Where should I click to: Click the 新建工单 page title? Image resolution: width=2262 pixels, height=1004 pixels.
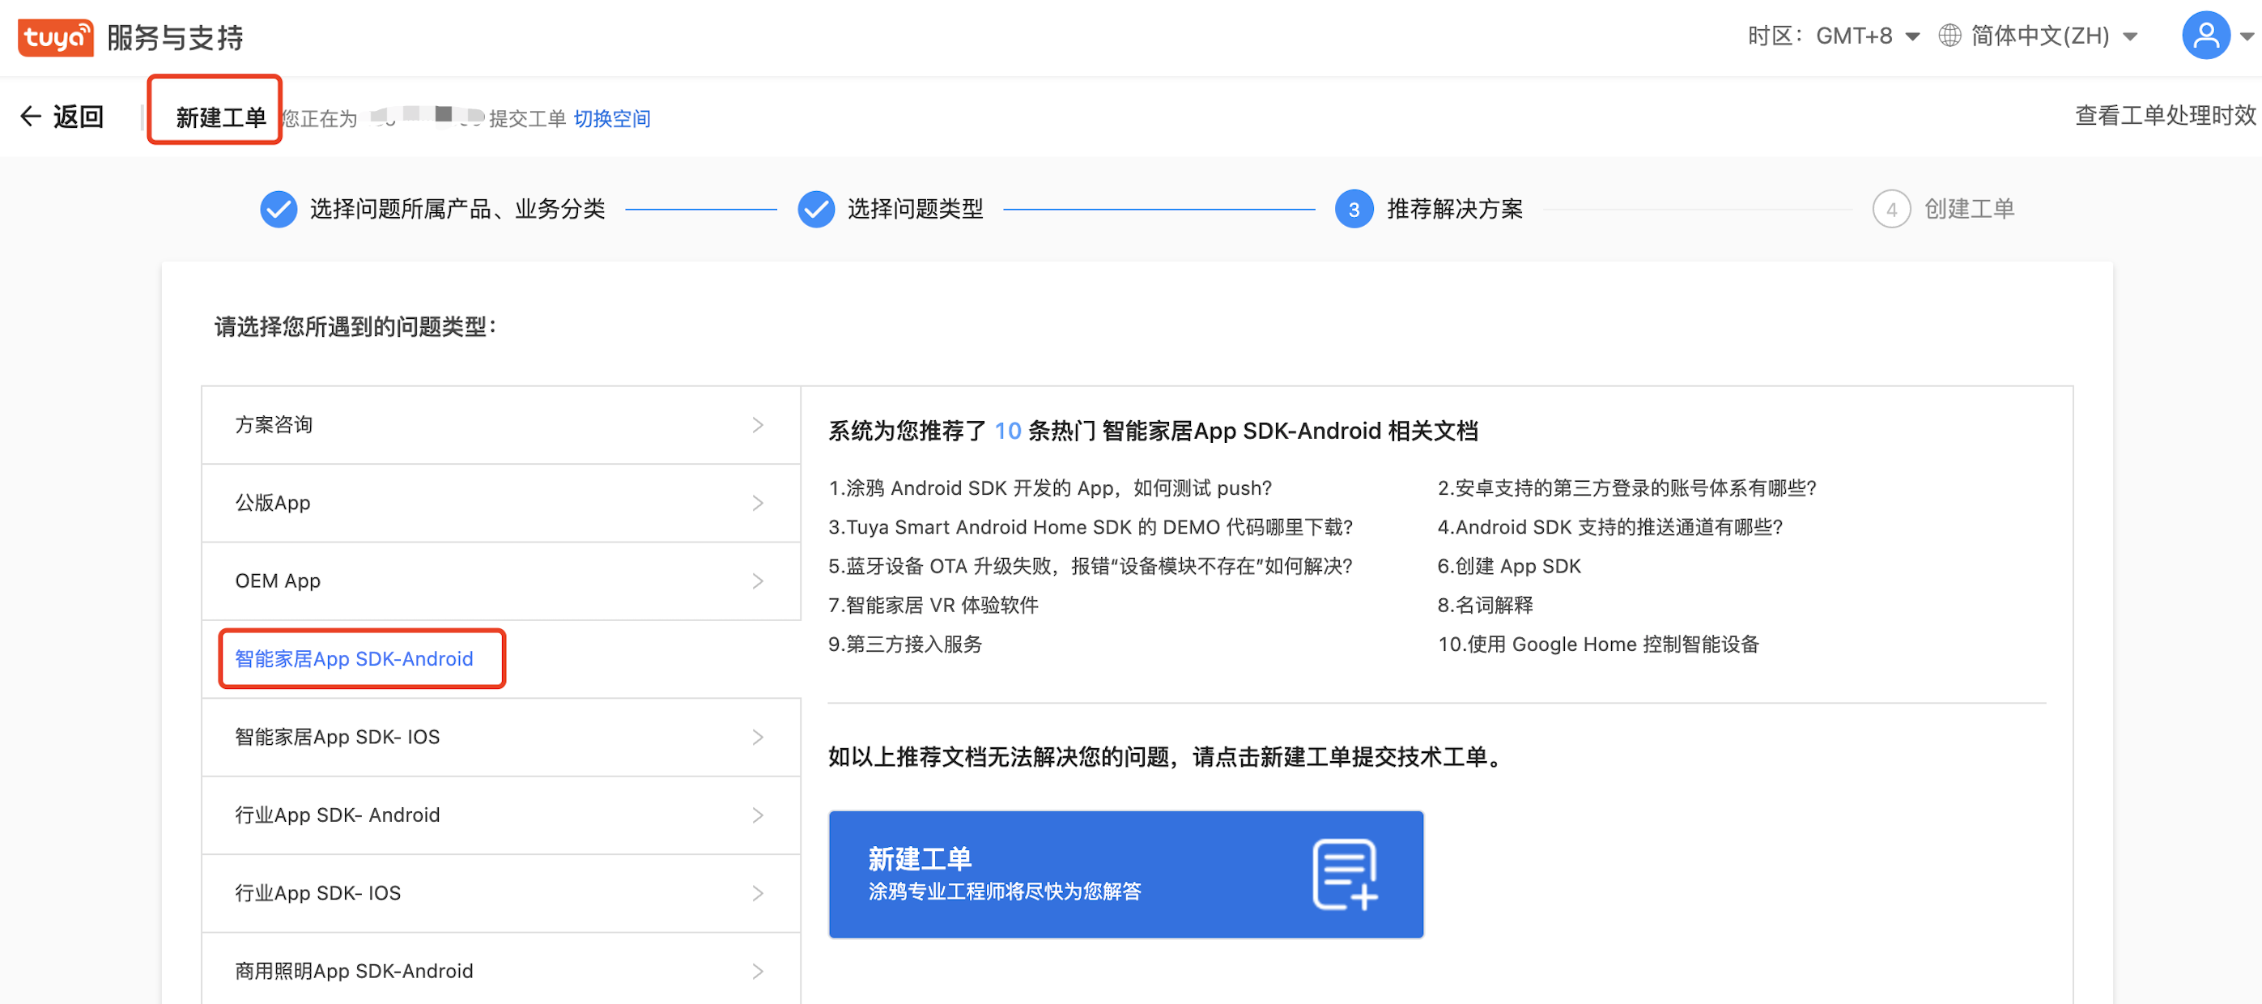click(220, 117)
